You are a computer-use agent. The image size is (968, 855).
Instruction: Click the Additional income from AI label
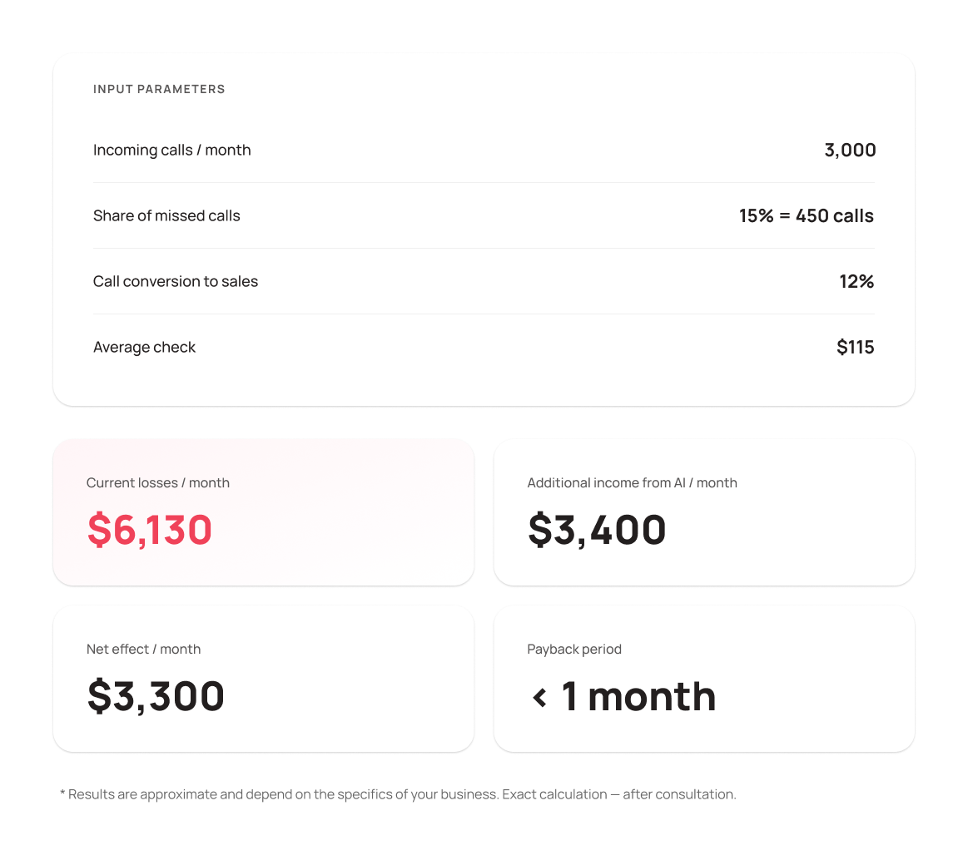tap(632, 483)
